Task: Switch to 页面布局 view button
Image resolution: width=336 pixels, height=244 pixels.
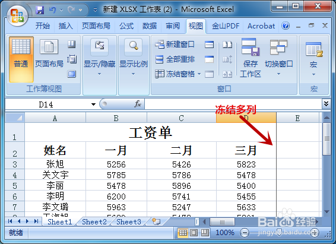Action: click(49, 53)
